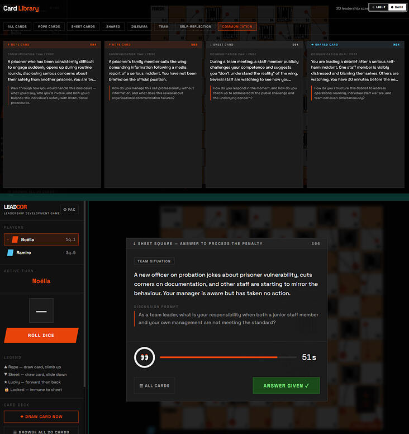Select the COMMUNICATION filter tab
The image size is (409, 434).
click(x=237, y=27)
